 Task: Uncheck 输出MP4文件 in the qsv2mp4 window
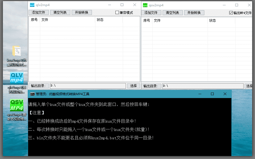[231, 13]
